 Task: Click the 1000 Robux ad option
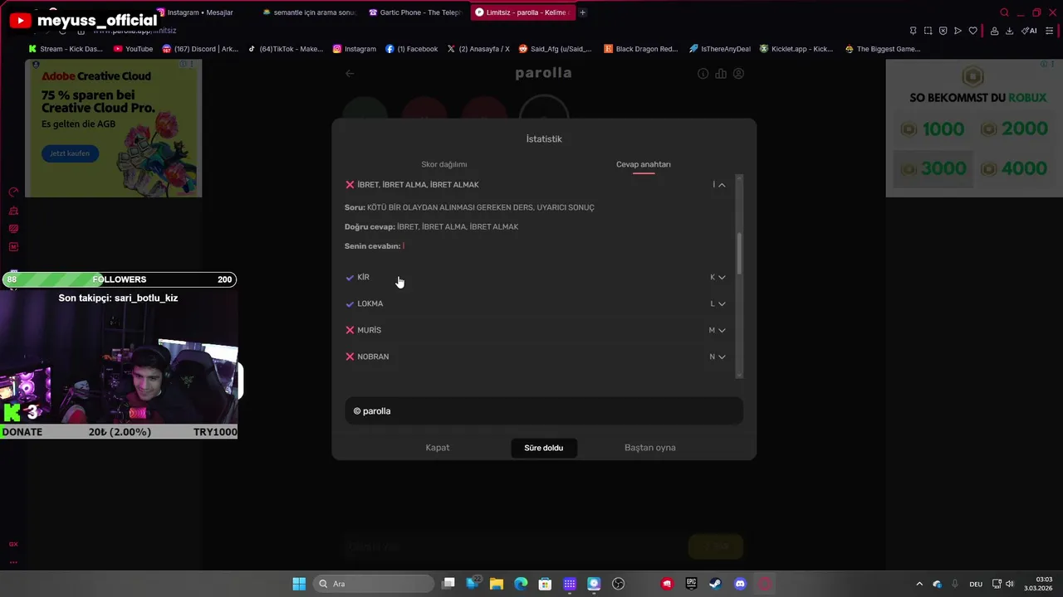click(933, 129)
